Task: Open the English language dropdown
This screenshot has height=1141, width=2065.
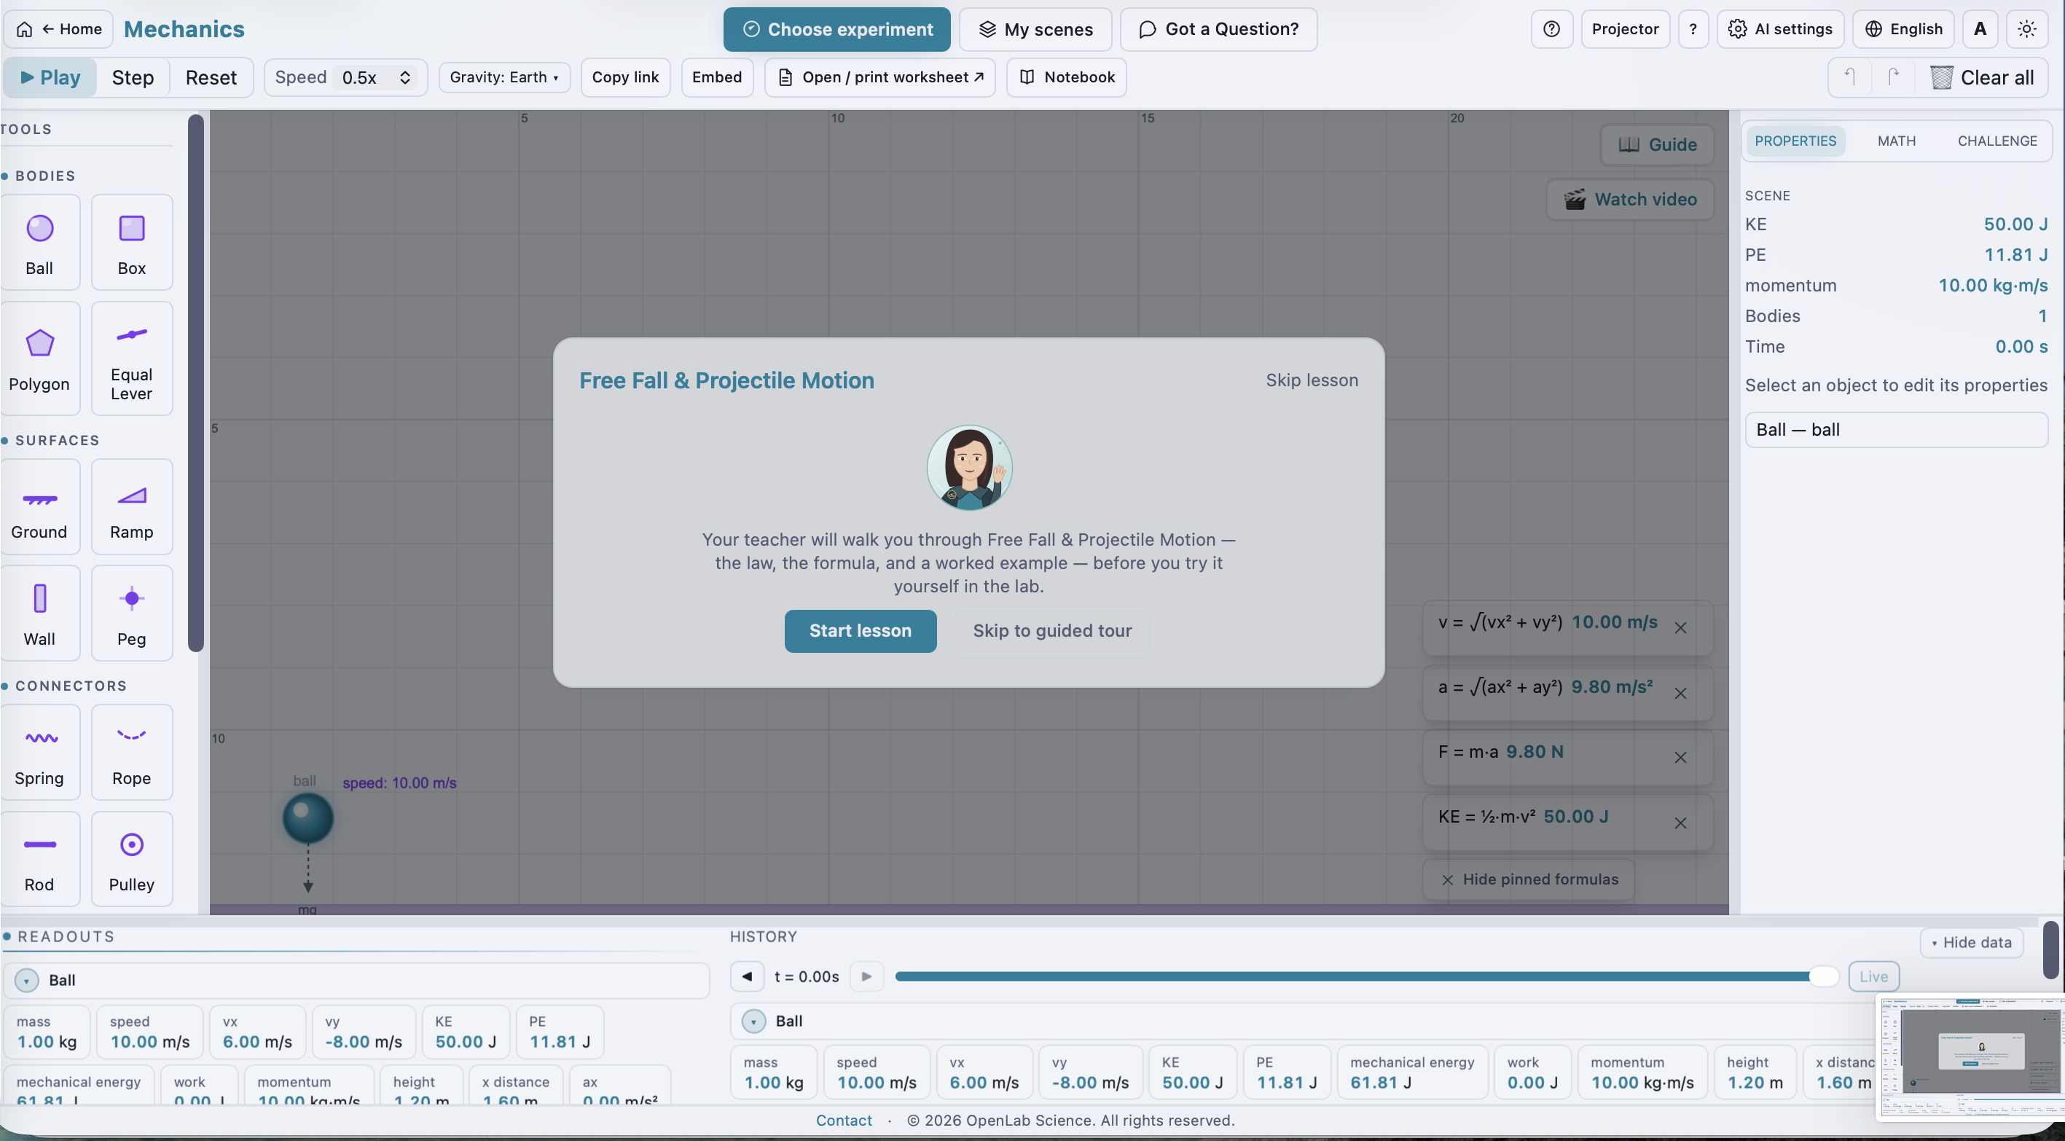Action: 1903,29
